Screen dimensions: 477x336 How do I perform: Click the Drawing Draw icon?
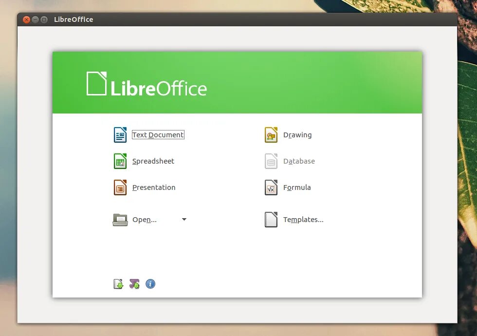pyautogui.click(x=271, y=135)
